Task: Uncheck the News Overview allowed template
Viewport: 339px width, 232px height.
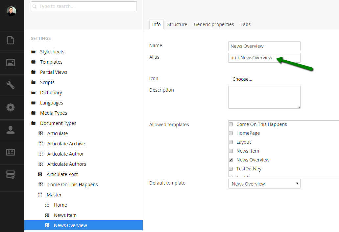Action: click(x=231, y=160)
